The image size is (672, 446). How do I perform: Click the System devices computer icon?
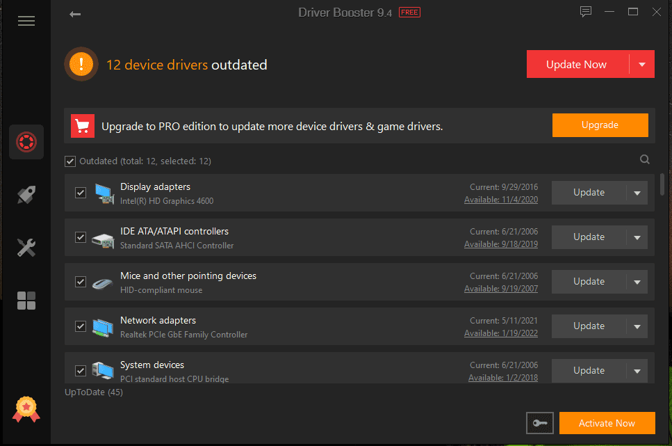click(x=103, y=370)
